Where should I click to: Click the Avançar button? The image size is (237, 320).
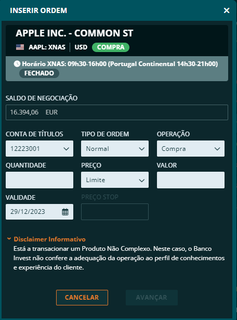click(152, 298)
